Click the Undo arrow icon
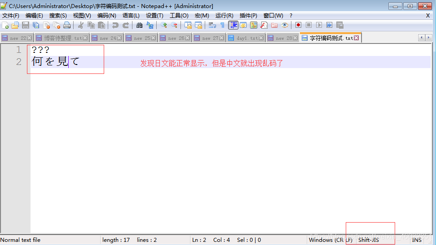This screenshot has width=436, height=245. click(x=115, y=25)
